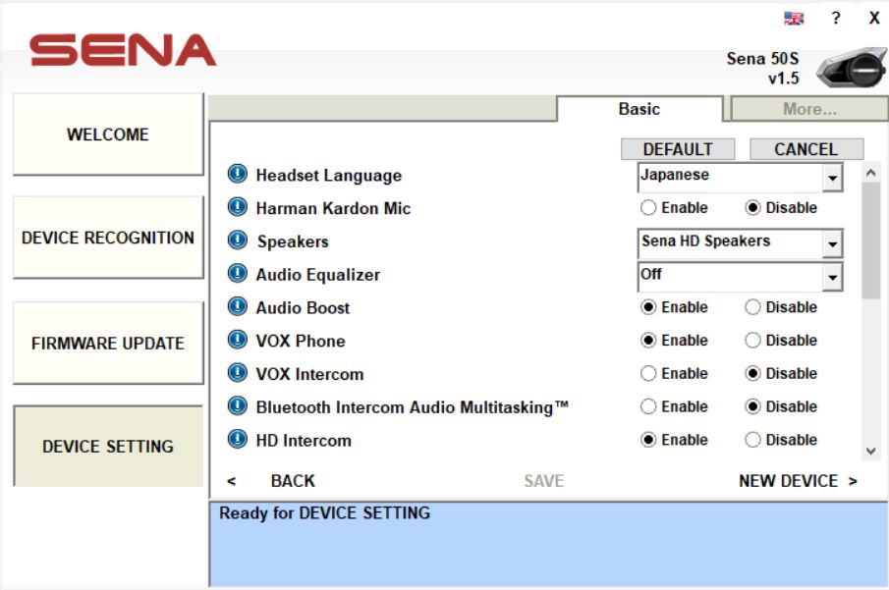The height and width of the screenshot is (590, 889).
Task: Disable Audio Boost radio button
Action: pos(752,307)
